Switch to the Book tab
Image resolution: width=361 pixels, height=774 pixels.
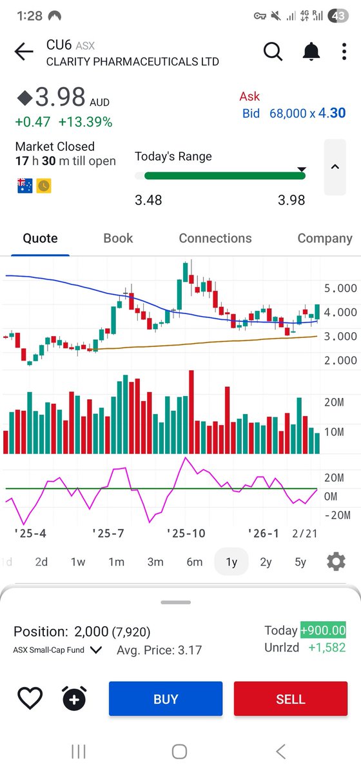coord(118,238)
